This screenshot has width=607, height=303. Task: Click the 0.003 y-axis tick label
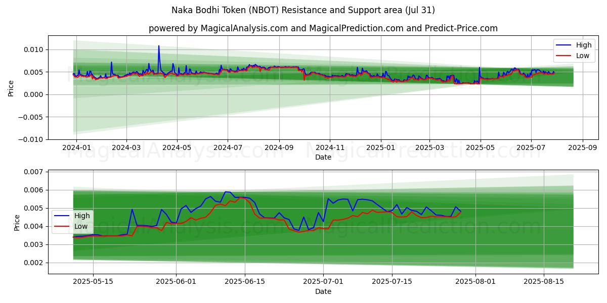click(35, 244)
